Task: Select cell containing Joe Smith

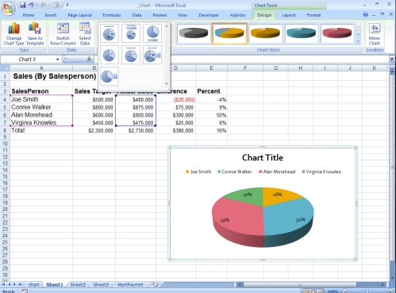Action: click(x=41, y=99)
